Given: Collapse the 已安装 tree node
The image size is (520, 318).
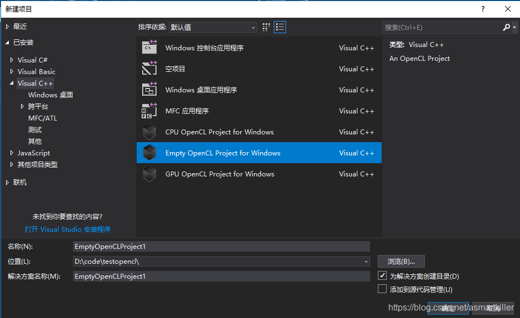Looking at the screenshot, I should 7,43.
